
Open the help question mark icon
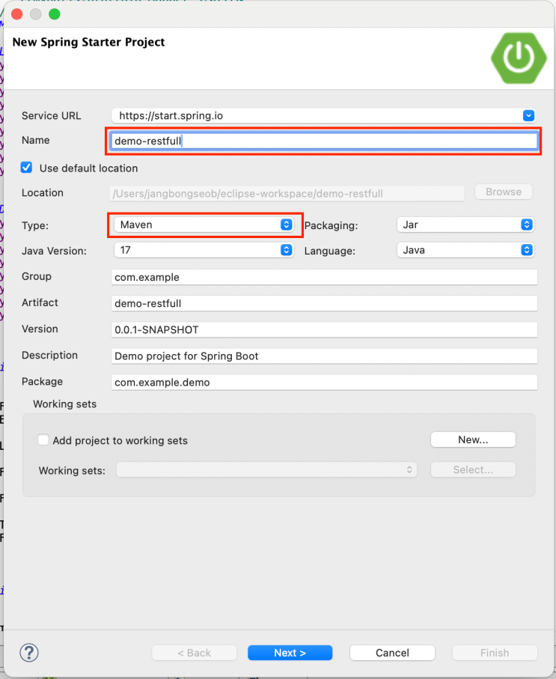(29, 653)
